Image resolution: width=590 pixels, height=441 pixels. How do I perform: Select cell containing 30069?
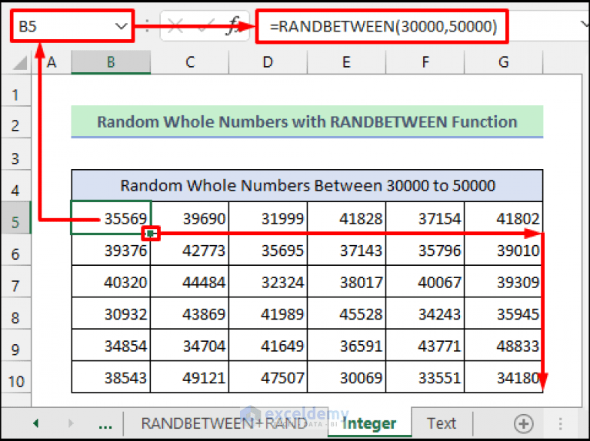click(347, 377)
